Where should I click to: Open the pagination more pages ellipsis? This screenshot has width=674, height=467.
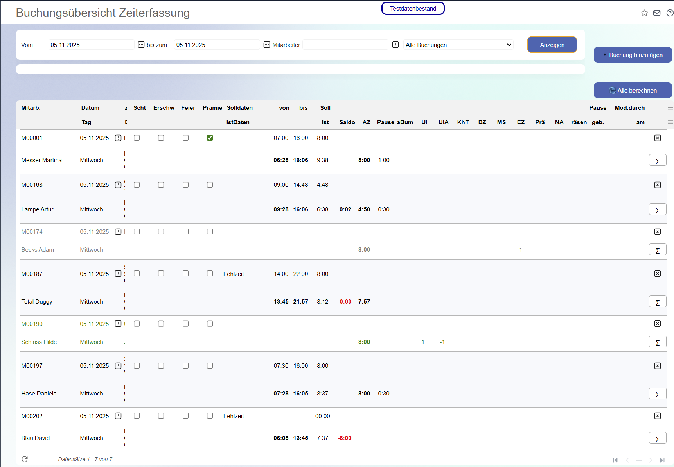point(639,460)
